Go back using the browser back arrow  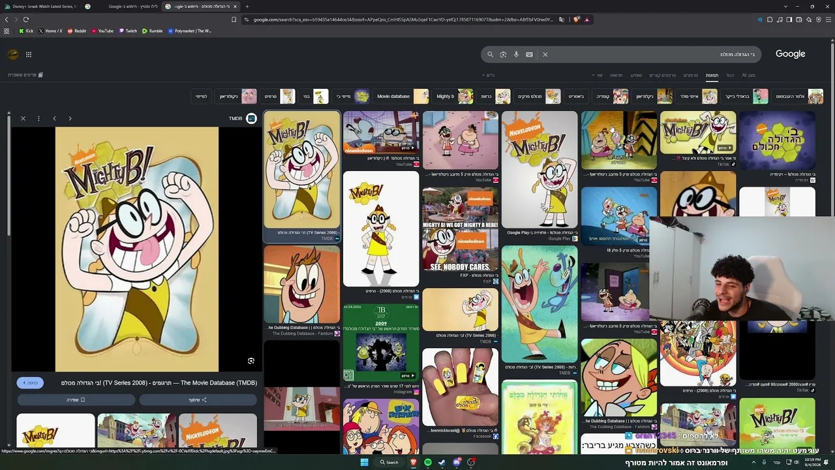point(7,20)
